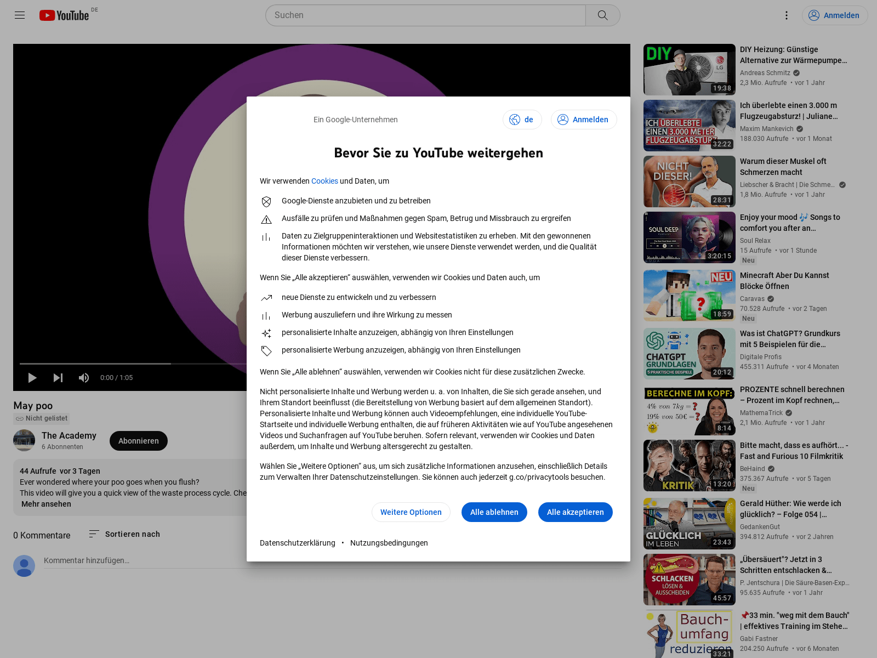The width and height of the screenshot is (877, 658).
Task: Open GedankenGut channel link
Action: pyautogui.click(x=760, y=527)
